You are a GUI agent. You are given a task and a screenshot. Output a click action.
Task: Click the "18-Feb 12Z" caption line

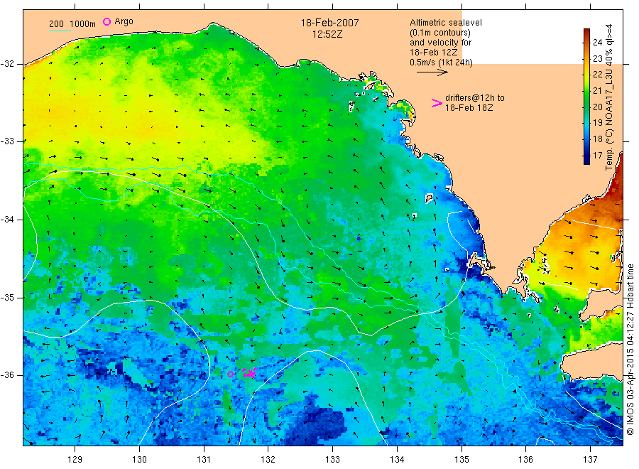434,52
